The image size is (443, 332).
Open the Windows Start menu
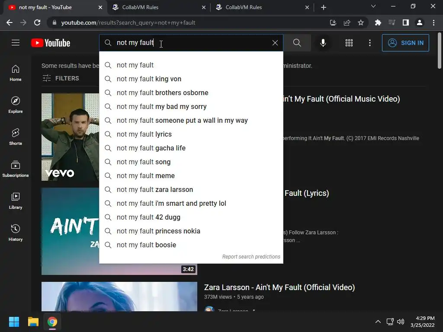[14, 322]
